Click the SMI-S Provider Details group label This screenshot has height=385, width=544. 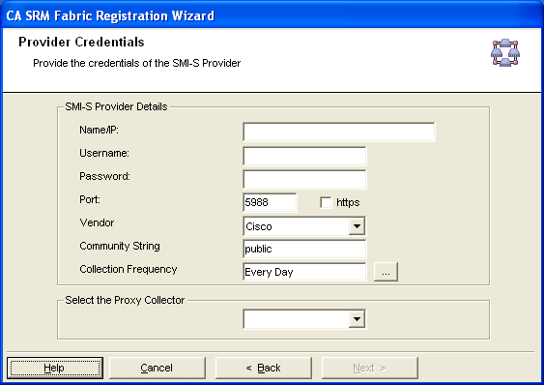(x=116, y=106)
